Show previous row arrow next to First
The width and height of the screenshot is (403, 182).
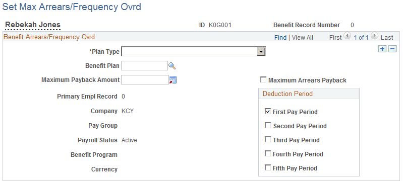pos(347,36)
